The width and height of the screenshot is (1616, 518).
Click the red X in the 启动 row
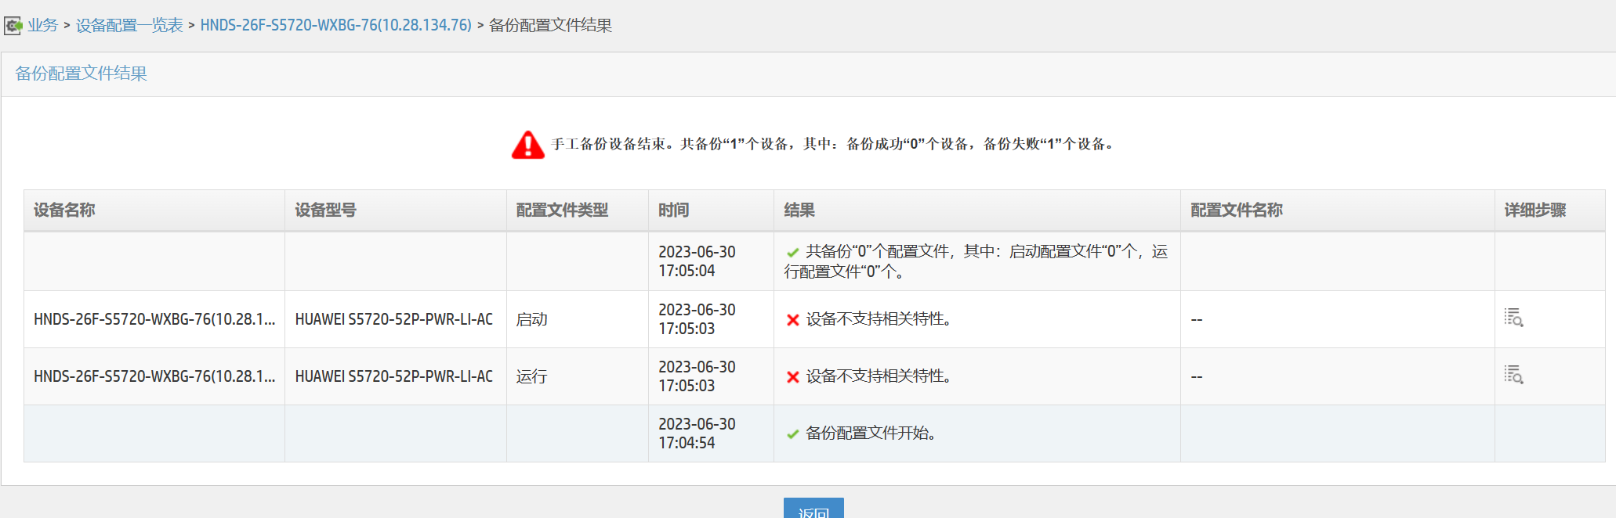coord(792,319)
